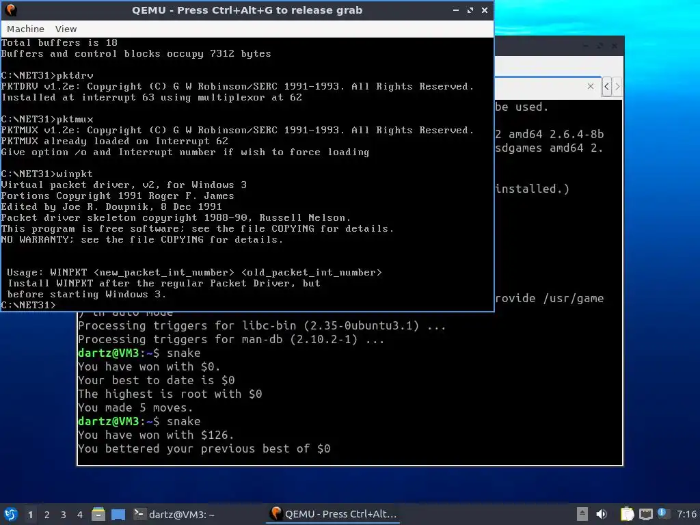The height and width of the screenshot is (525, 700).
Task: Click 'The highest is root with $0' line
Action: point(170,394)
